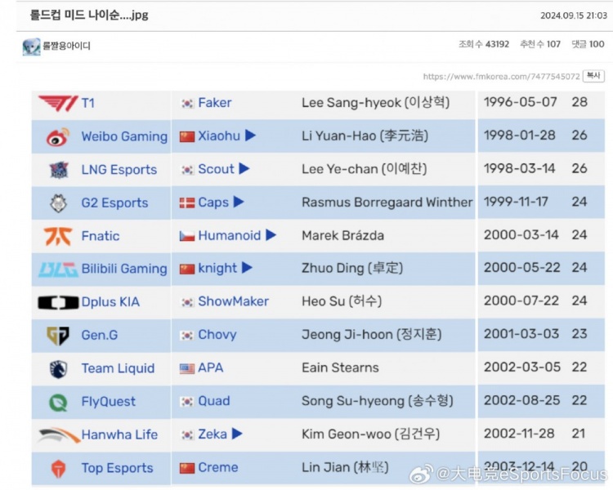The height and width of the screenshot is (490, 613).
Task: Click the Dplus KIA logo
Action: pyautogui.click(x=58, y=302)
